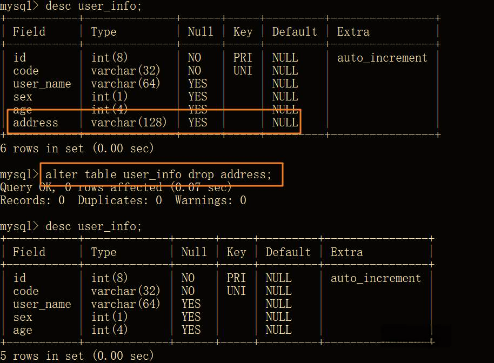Click 'id' field in second table

pos(19,278)
